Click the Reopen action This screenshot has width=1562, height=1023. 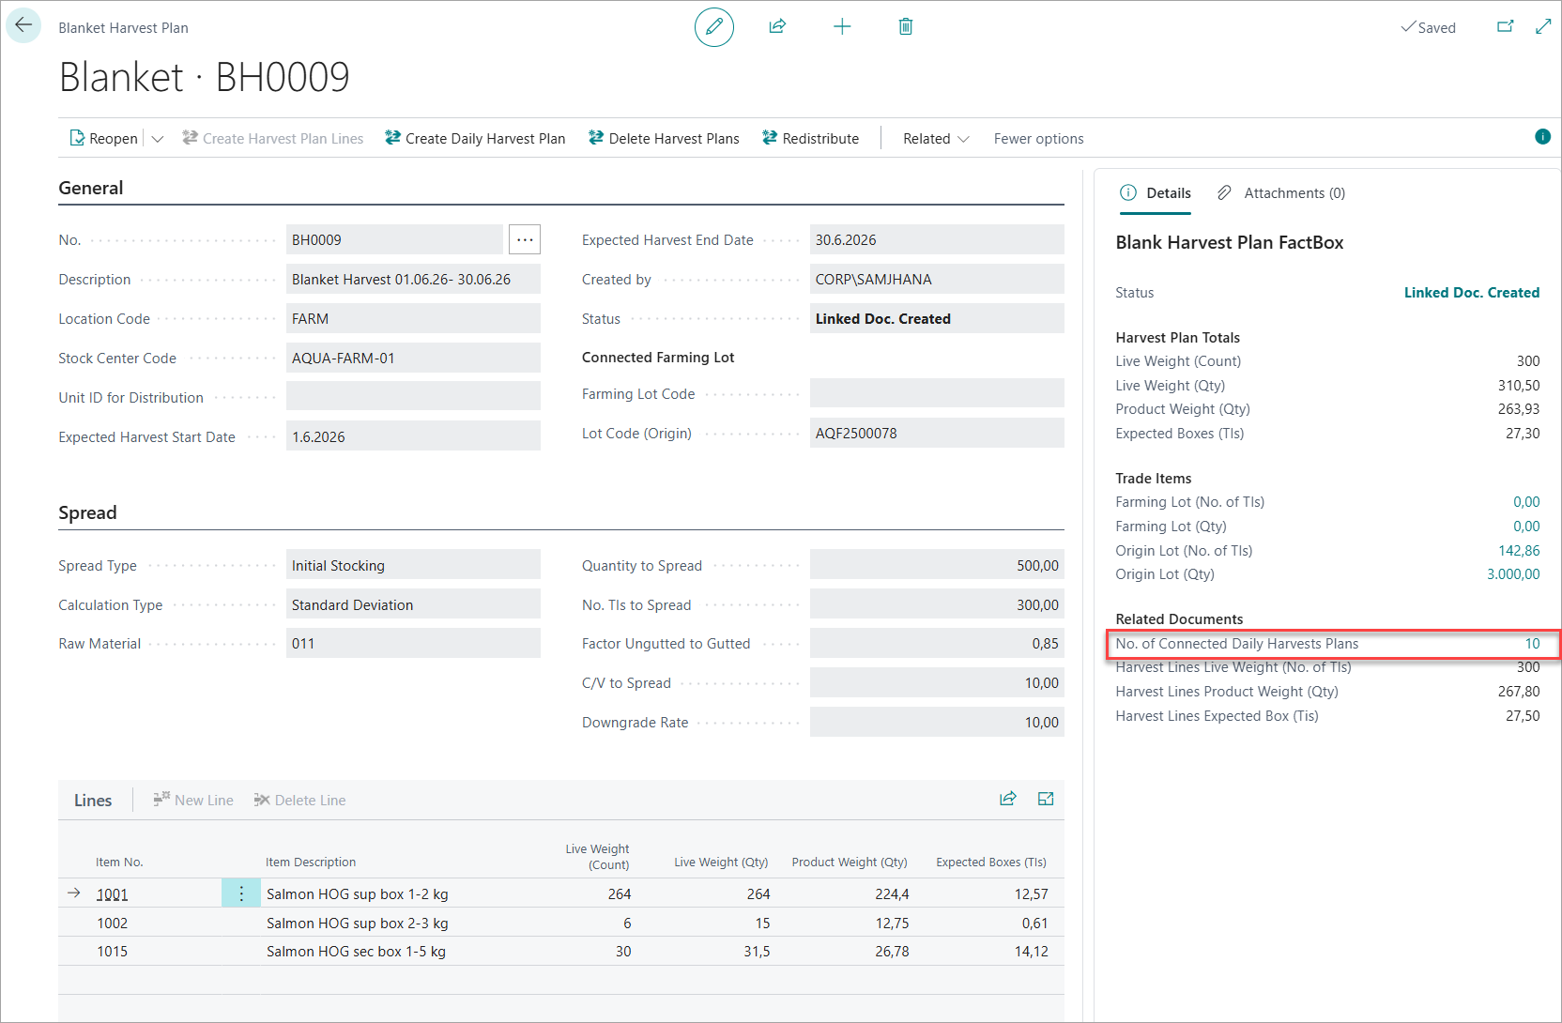click(x=104, y=138)
